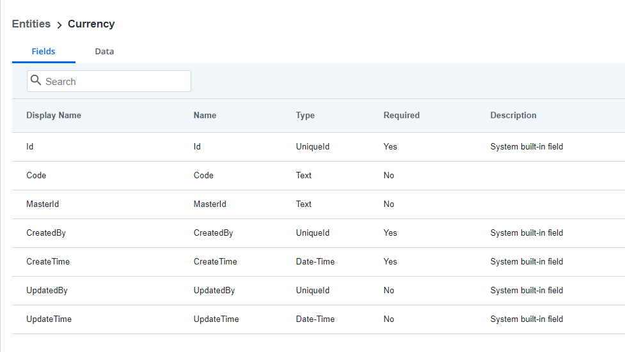Click the Name column header

point(205,116)
